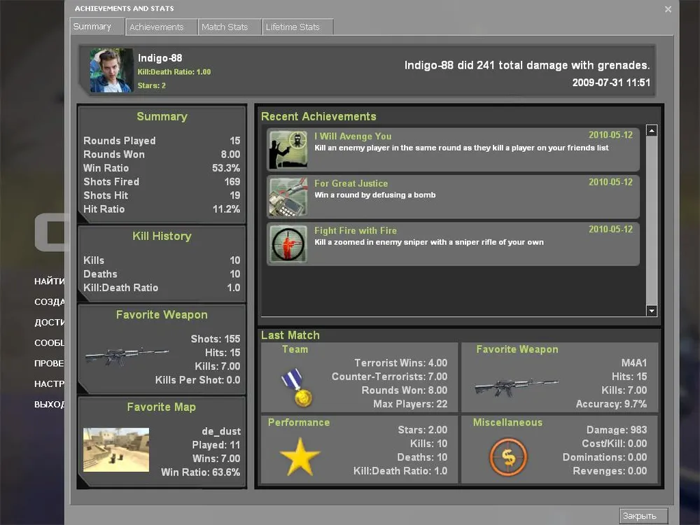The width and height of the screenshot is (700, 525).
Task: Click the Accuracy: 9.7% stat
Action: [x=611, y=404]
